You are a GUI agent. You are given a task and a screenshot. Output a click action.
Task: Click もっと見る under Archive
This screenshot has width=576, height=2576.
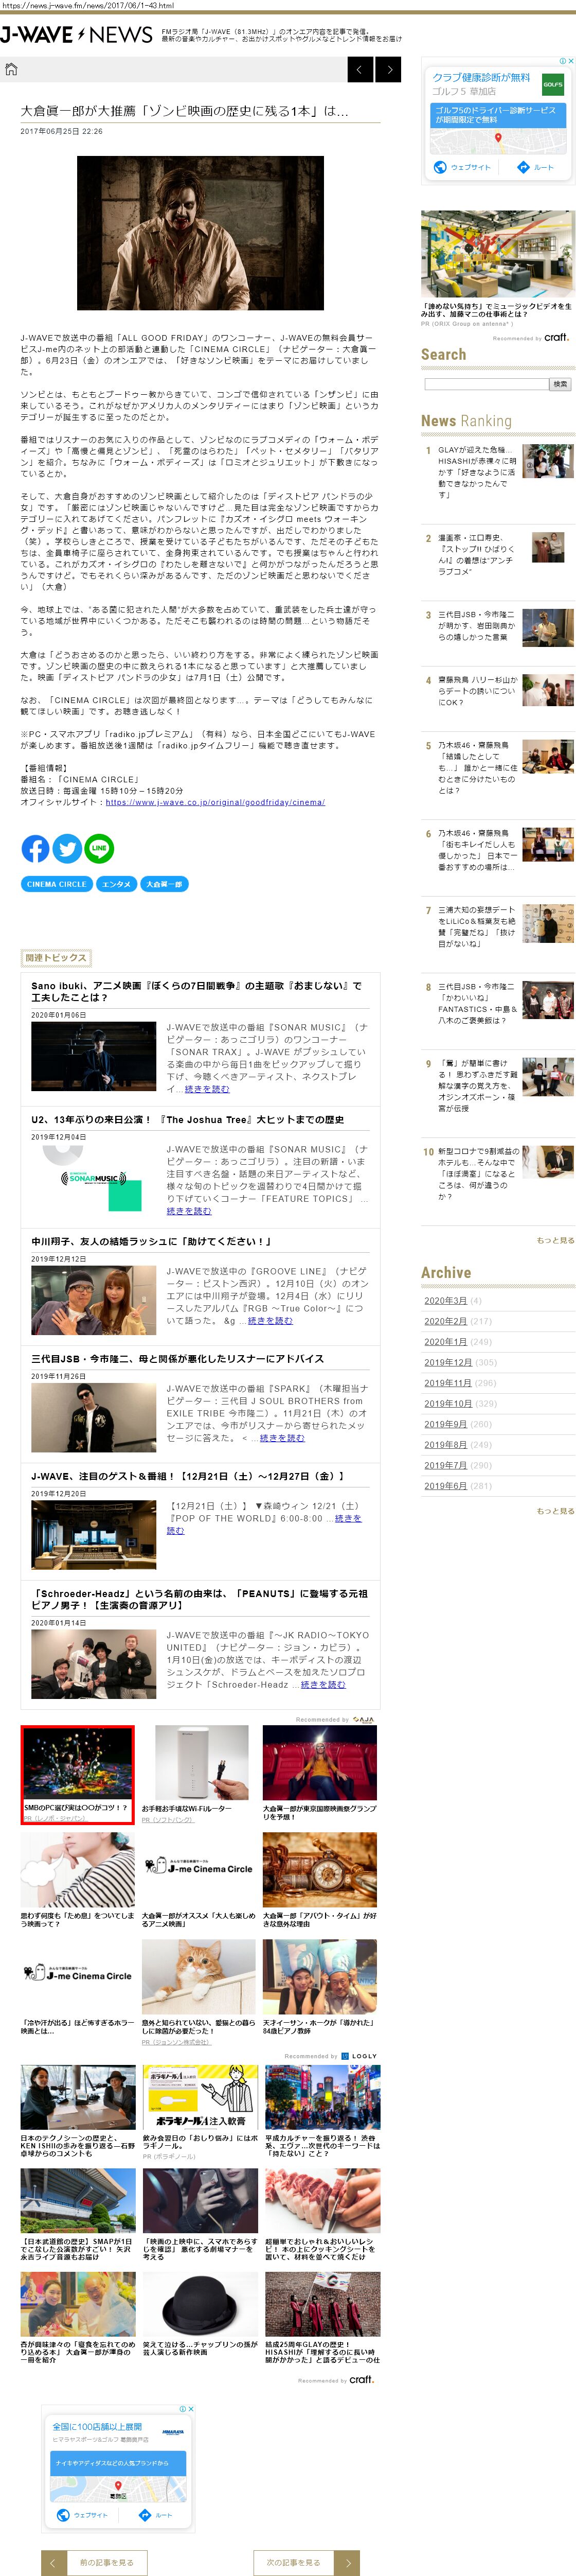tap(555, 1511)
